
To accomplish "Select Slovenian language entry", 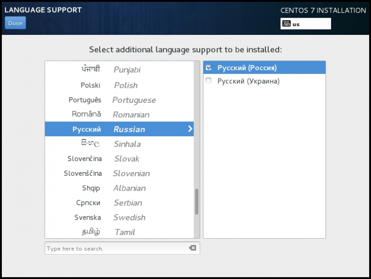I will [119, 173].
